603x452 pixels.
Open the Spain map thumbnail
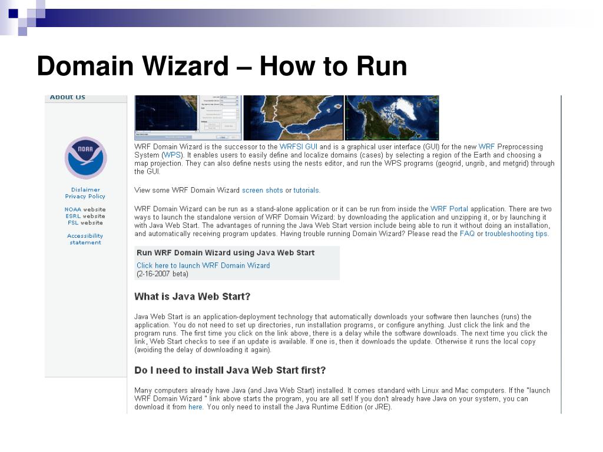pyautogui.click(x=293, y=118)
